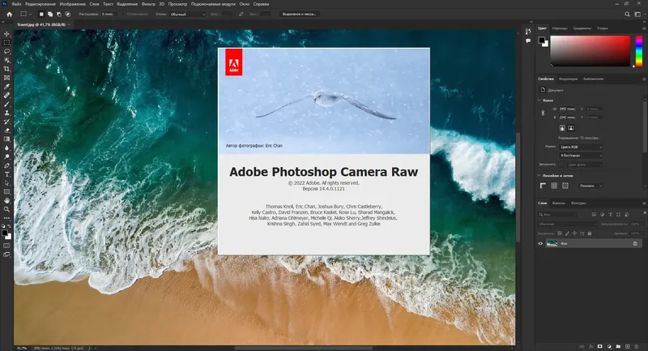Select the Crop tool
648x351 pixels.
(6, 68)
